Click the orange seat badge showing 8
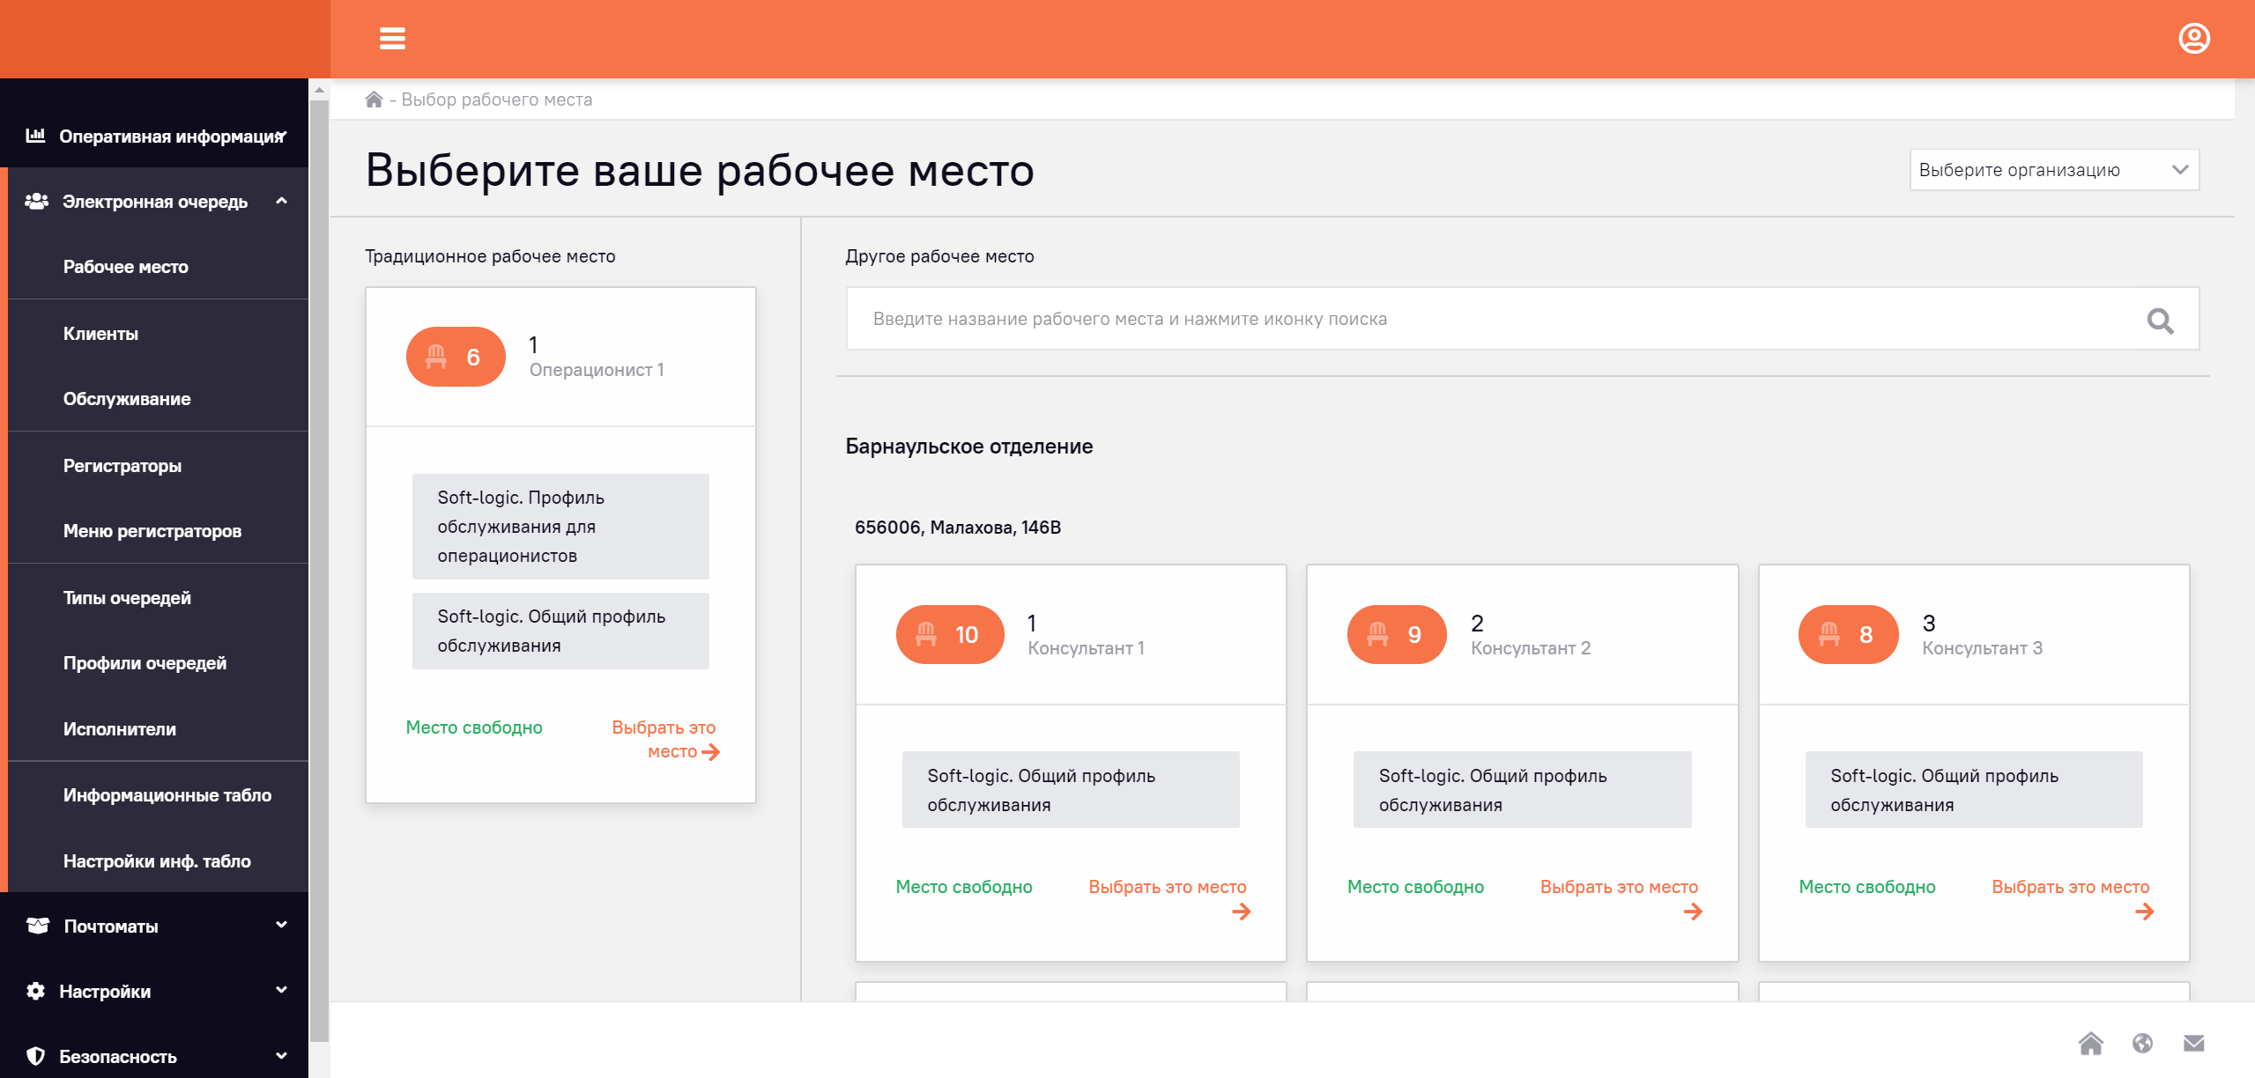 click(1848, 634)
